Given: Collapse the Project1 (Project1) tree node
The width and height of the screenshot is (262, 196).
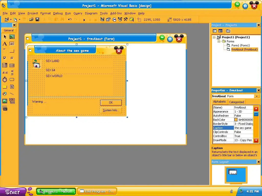Looking at the screenshot, I should point(214,37).
